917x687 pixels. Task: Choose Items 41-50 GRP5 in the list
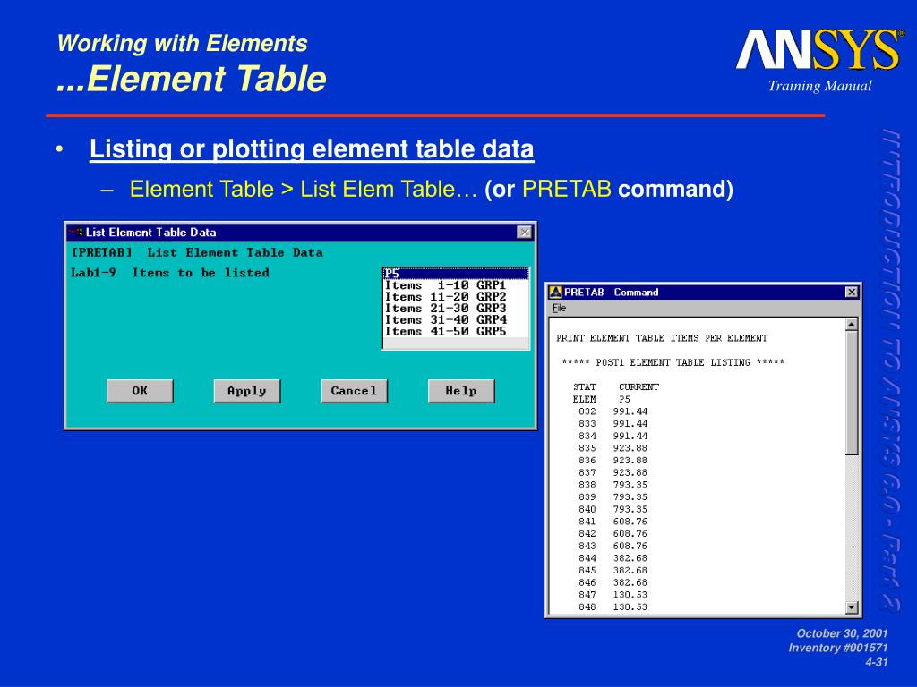[446, 332]
